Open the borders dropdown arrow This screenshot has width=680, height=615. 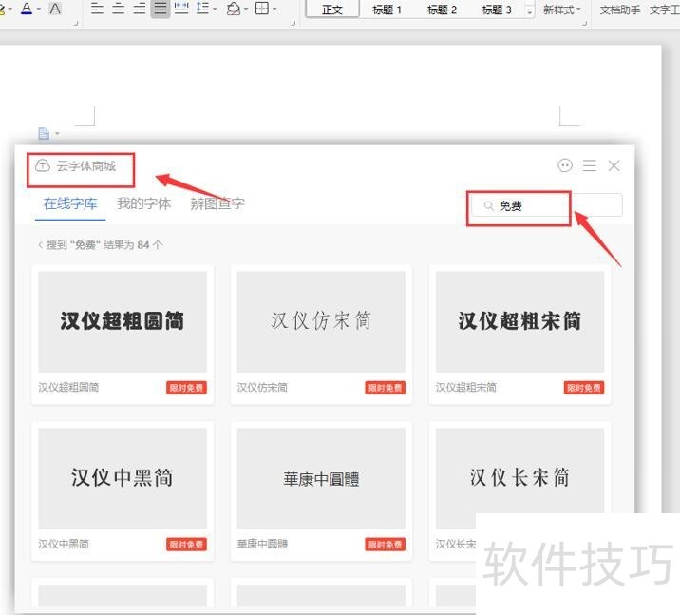[x=274, y=9]
